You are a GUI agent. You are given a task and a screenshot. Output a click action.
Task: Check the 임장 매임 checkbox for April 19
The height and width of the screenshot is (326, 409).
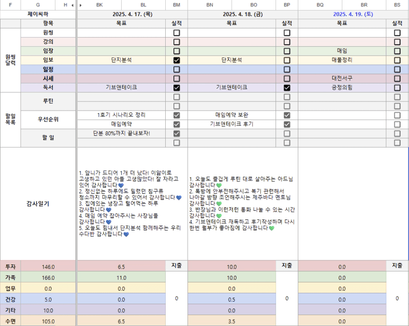(397, 51)
